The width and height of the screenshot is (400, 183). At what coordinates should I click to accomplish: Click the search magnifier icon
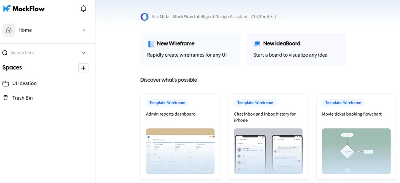[5, 53]
